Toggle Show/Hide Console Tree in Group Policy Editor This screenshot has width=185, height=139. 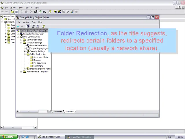[x=28, y=26]
